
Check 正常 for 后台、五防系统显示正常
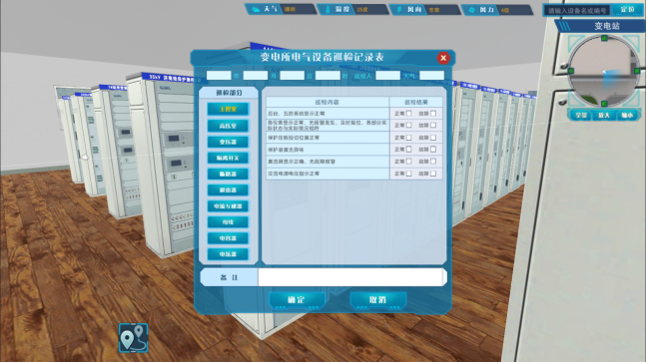[x=408, y=114]
